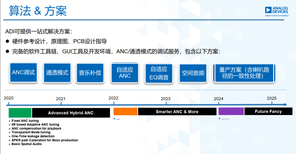
Task: Click the green timeline block
Action: (20, 113)
